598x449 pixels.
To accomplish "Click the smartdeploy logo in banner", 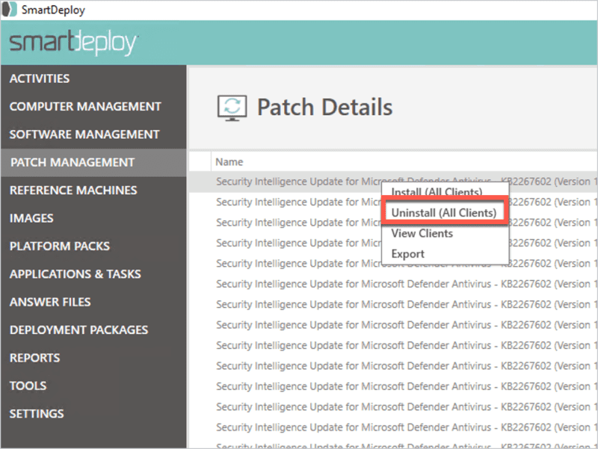I will [x=73, y=43].
